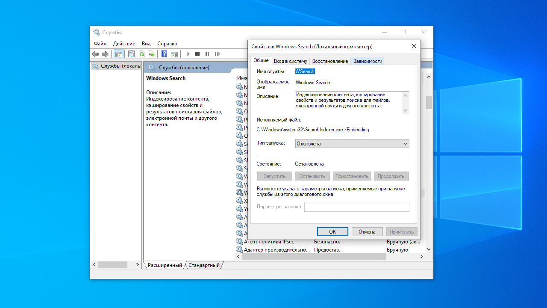Viewport: 547px width, 308px height.
Task: Click the Остановлена status text
Action: (309, 164)
